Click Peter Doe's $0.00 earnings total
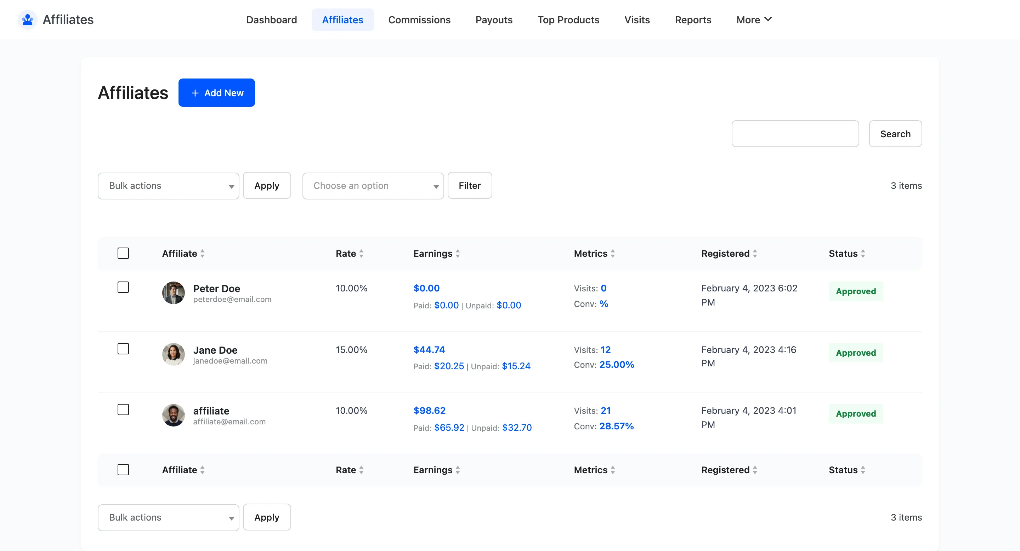This screenshot has height=551, width=1020. click(x=426, y=288)
